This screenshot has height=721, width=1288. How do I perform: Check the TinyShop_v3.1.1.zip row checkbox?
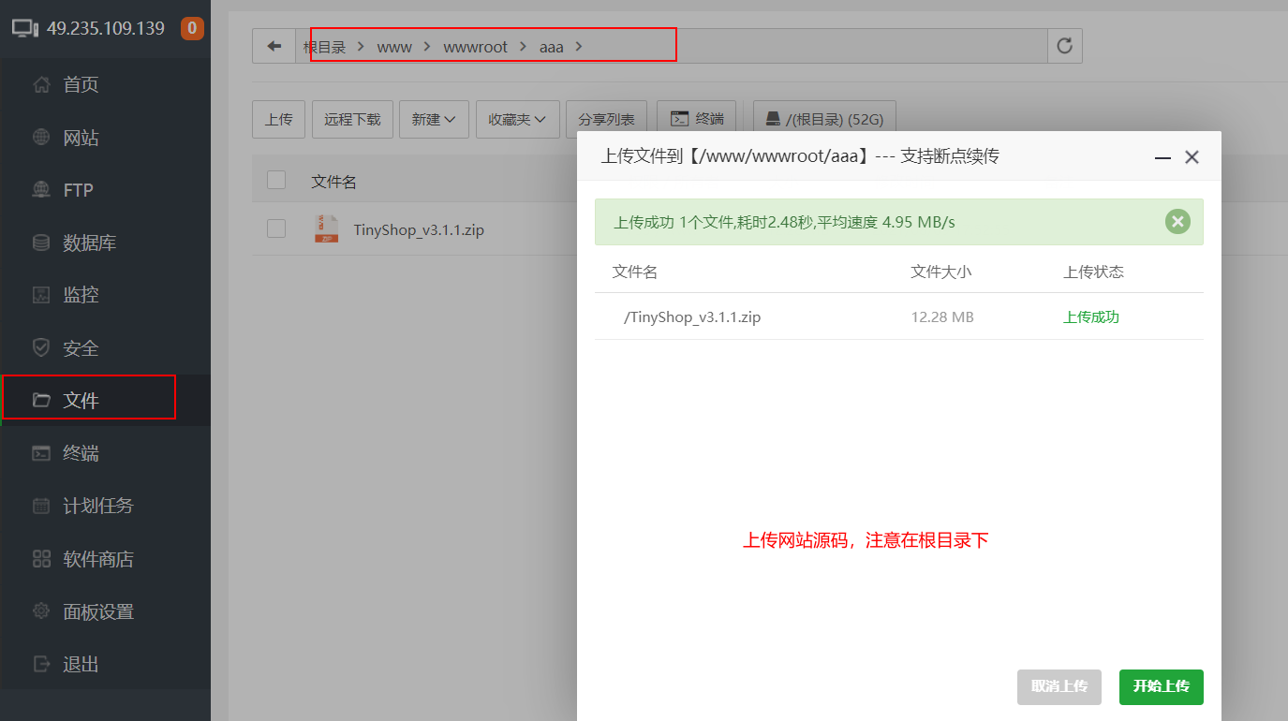point(276,228)
